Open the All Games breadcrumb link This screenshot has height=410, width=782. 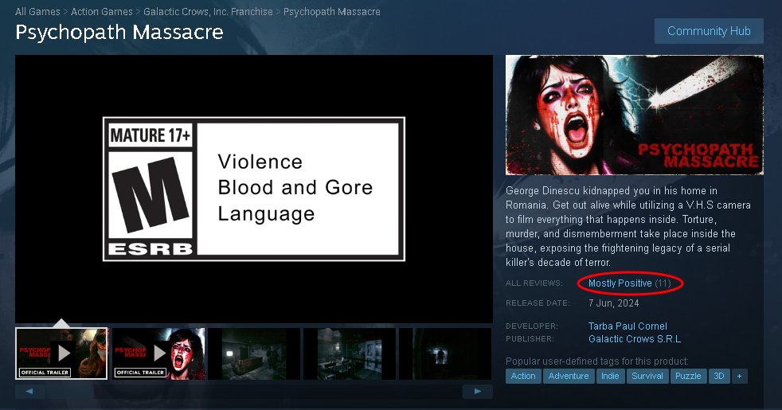37,11
